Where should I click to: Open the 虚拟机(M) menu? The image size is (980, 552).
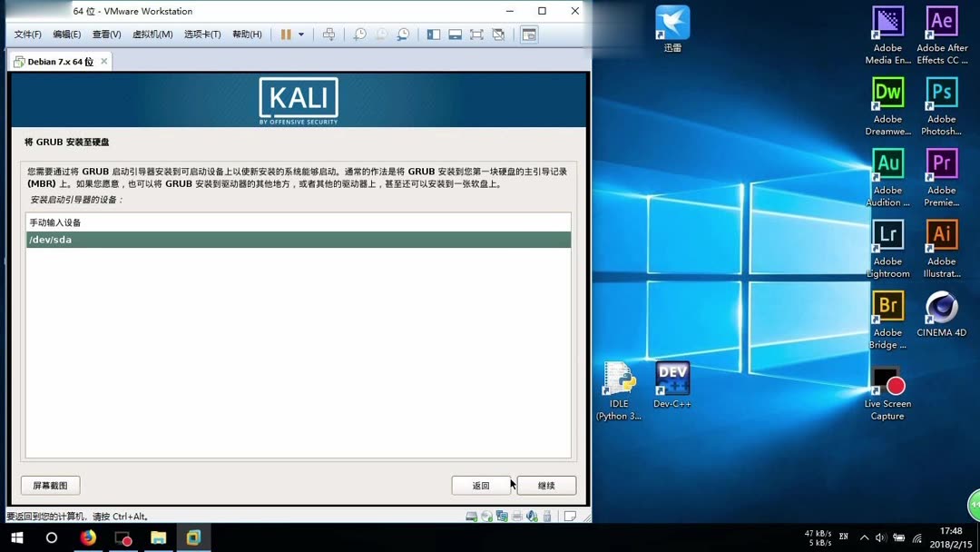pos(152,33)
